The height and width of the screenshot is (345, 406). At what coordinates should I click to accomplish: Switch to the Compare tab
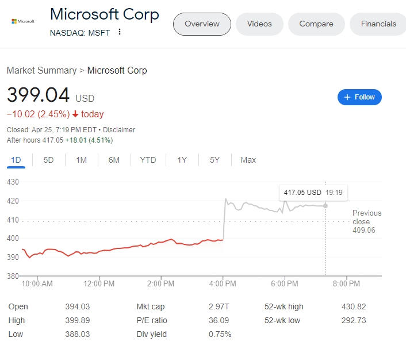pos(316,24)
